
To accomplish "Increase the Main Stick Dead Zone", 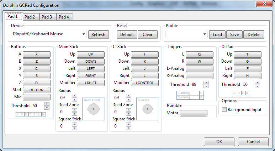I will 75,110.
